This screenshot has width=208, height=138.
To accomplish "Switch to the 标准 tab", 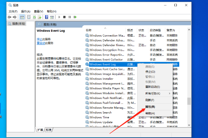I will coord(49,130).
